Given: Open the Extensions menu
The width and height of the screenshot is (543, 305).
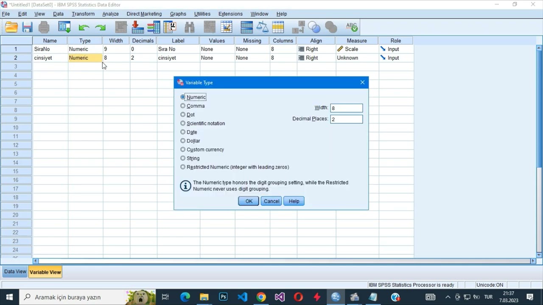Looking at the screenshot, I should click(x=230, y=14).
